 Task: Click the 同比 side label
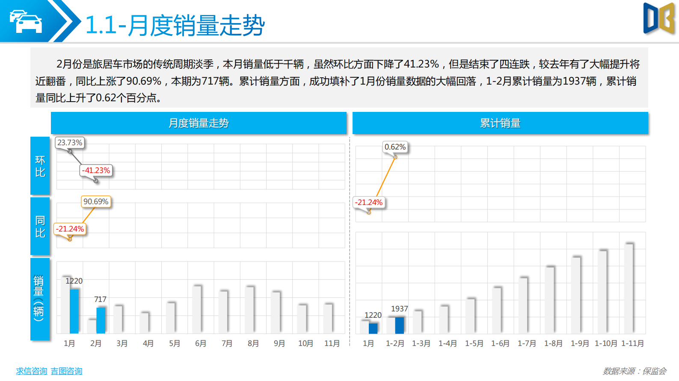point(40,226)
